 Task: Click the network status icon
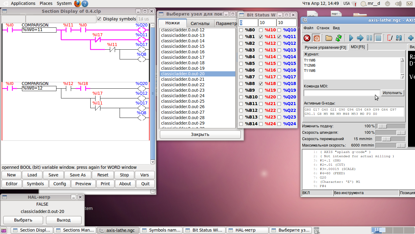pyautogui.click(x=354, y=4)
